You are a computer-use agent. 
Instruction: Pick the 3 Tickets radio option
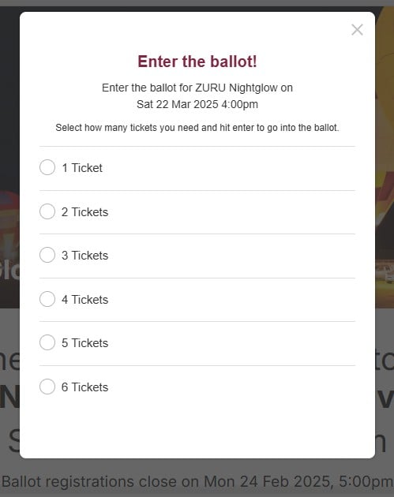(x=47, y=255)
